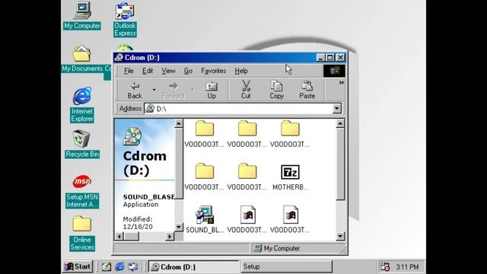Screen dimensions: 487x274
Task: Click the Copy toolbar button
Action: coord(276,90)
